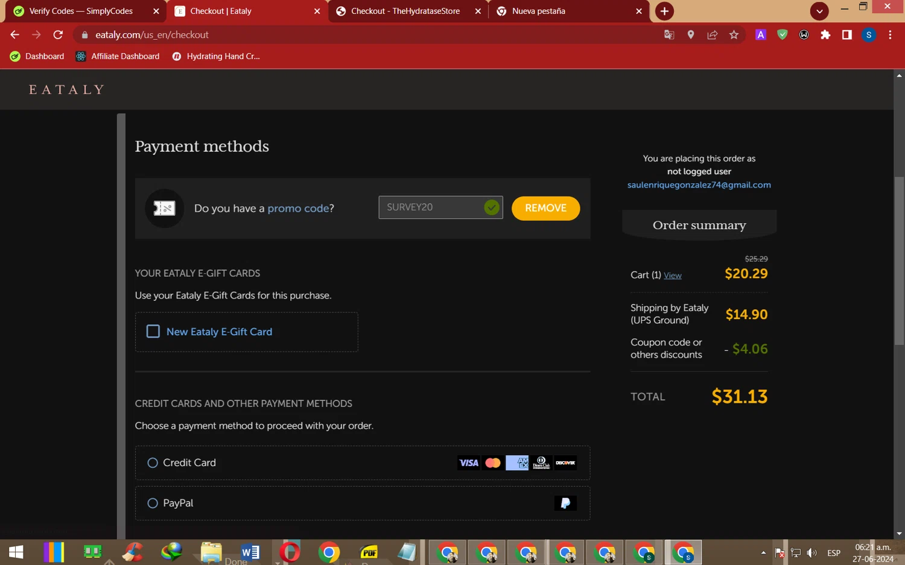
Task: Click the Diners Club logo
Action: [541, 462]
